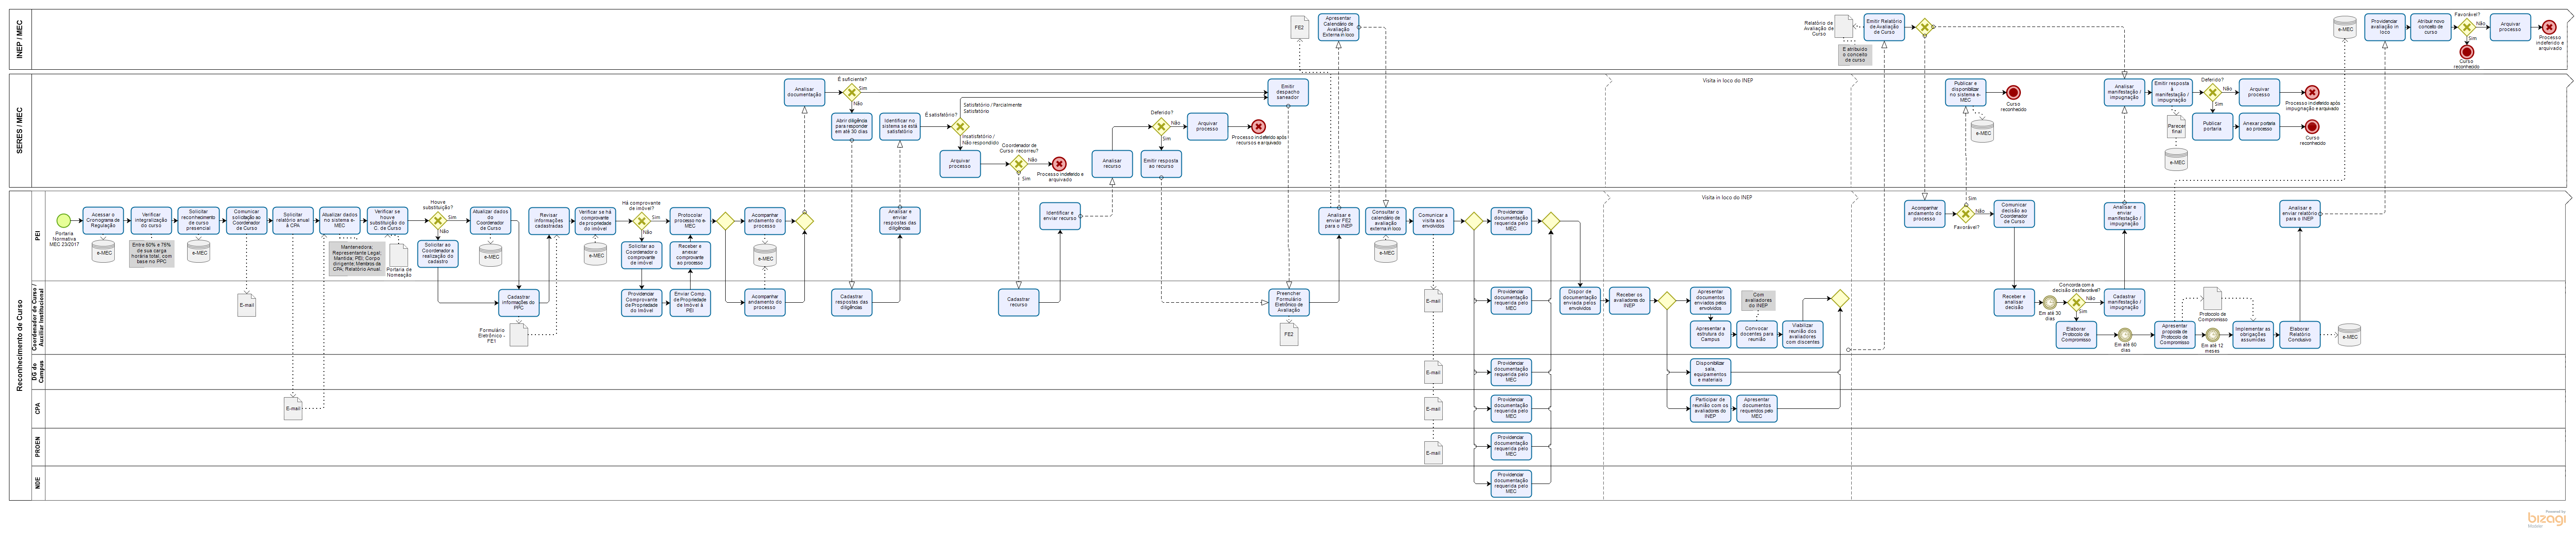Click the 'É suficiente?' gateway diamond
The height and width of the screenshot is (542, 2576).
852,92
